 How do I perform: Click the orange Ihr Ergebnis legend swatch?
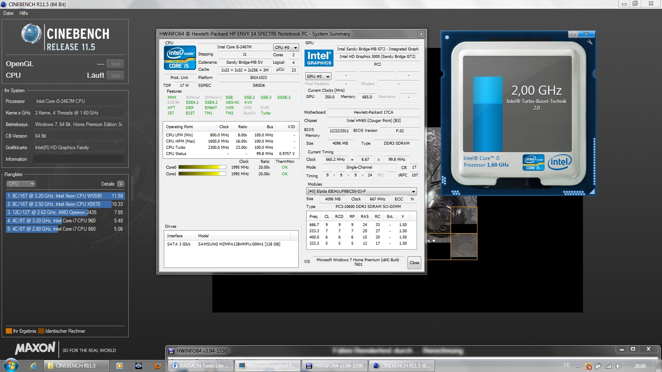point(9,331)
